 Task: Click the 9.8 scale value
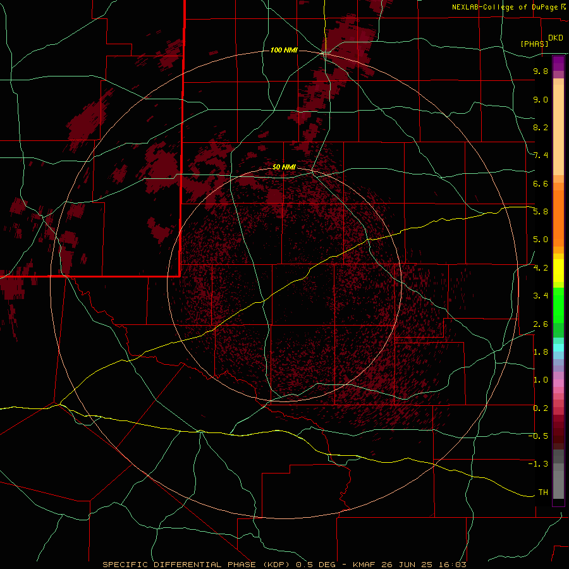(541, 71)
